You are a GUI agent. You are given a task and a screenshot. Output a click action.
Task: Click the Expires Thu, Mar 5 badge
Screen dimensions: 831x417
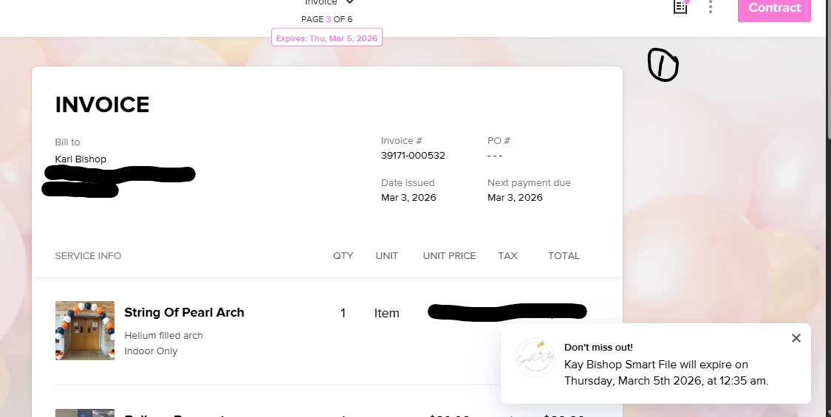[x=326, y=38]
